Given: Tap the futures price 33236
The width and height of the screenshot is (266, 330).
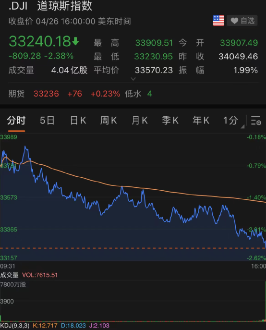Looking at the screenshot, I should [46, 94].
